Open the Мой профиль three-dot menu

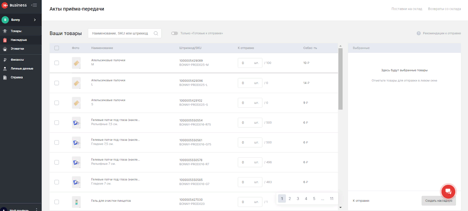(x=37, y=210)
